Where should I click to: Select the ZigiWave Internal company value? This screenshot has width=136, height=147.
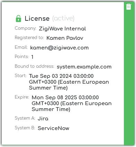coord(62,29)
